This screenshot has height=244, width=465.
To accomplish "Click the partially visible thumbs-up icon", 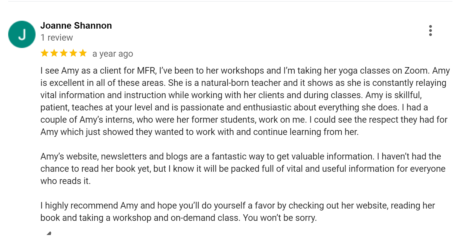I will point(49,233).
